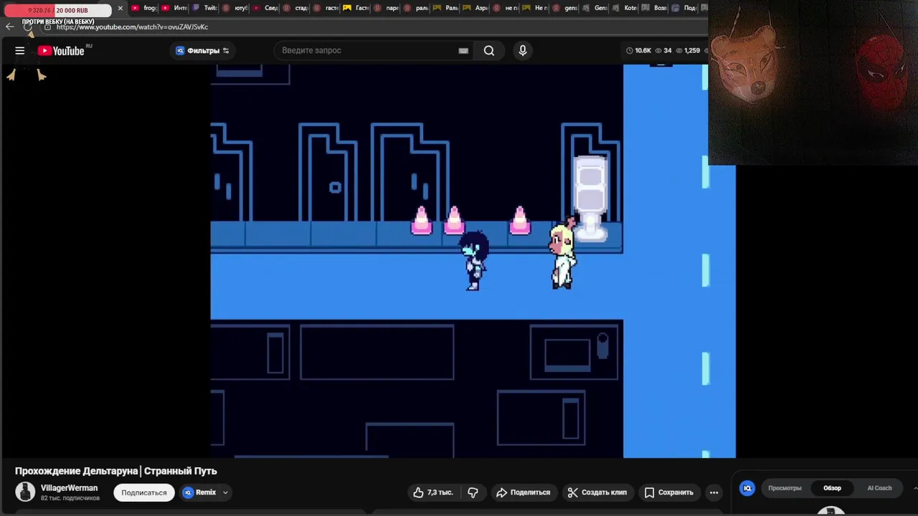Open the three-dots more actions menu
This screenshot has width=918, height=516.
tap(714, 492)
